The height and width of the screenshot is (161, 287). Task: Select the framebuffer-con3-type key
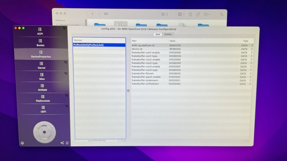[144, 70]
